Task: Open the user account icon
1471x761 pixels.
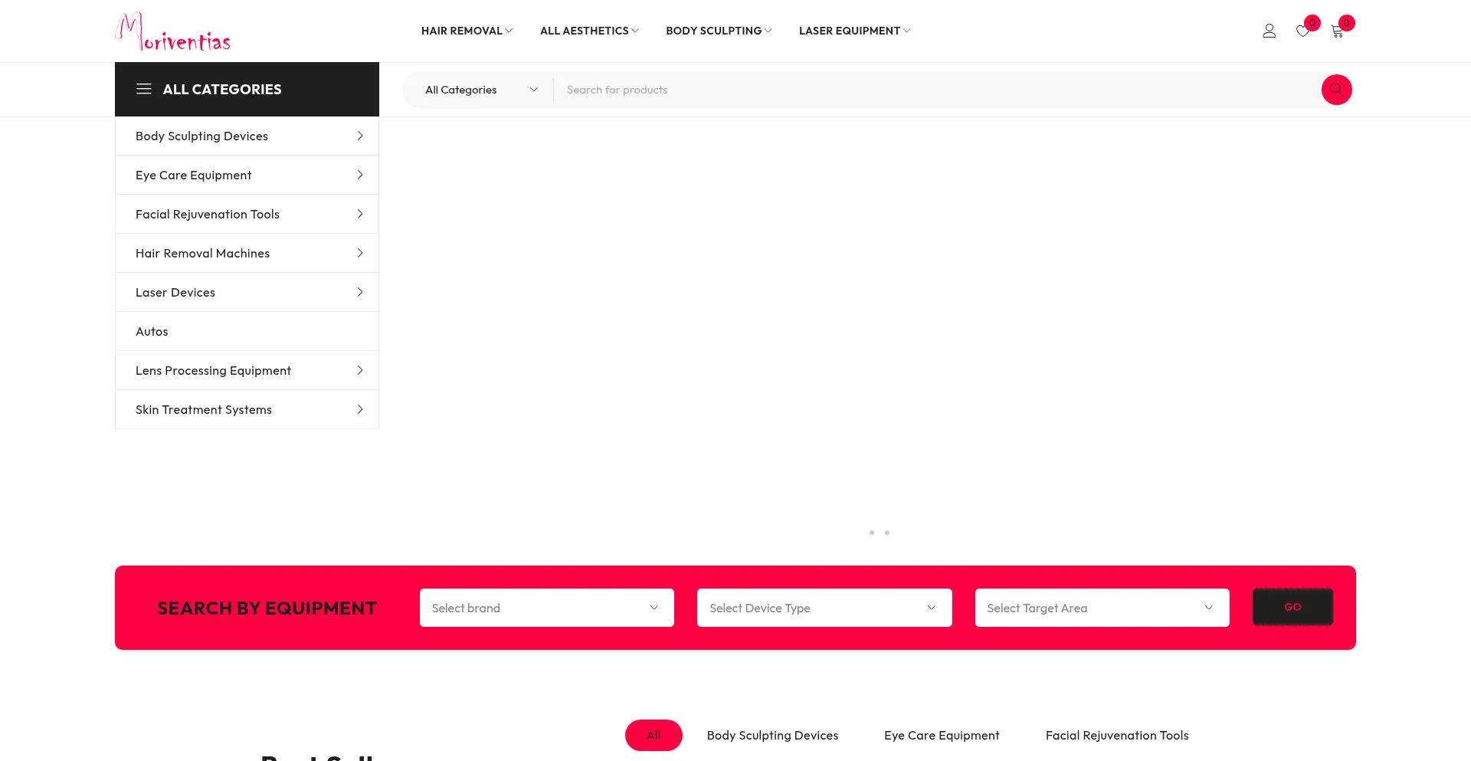Action: [x=1269, y=31]
